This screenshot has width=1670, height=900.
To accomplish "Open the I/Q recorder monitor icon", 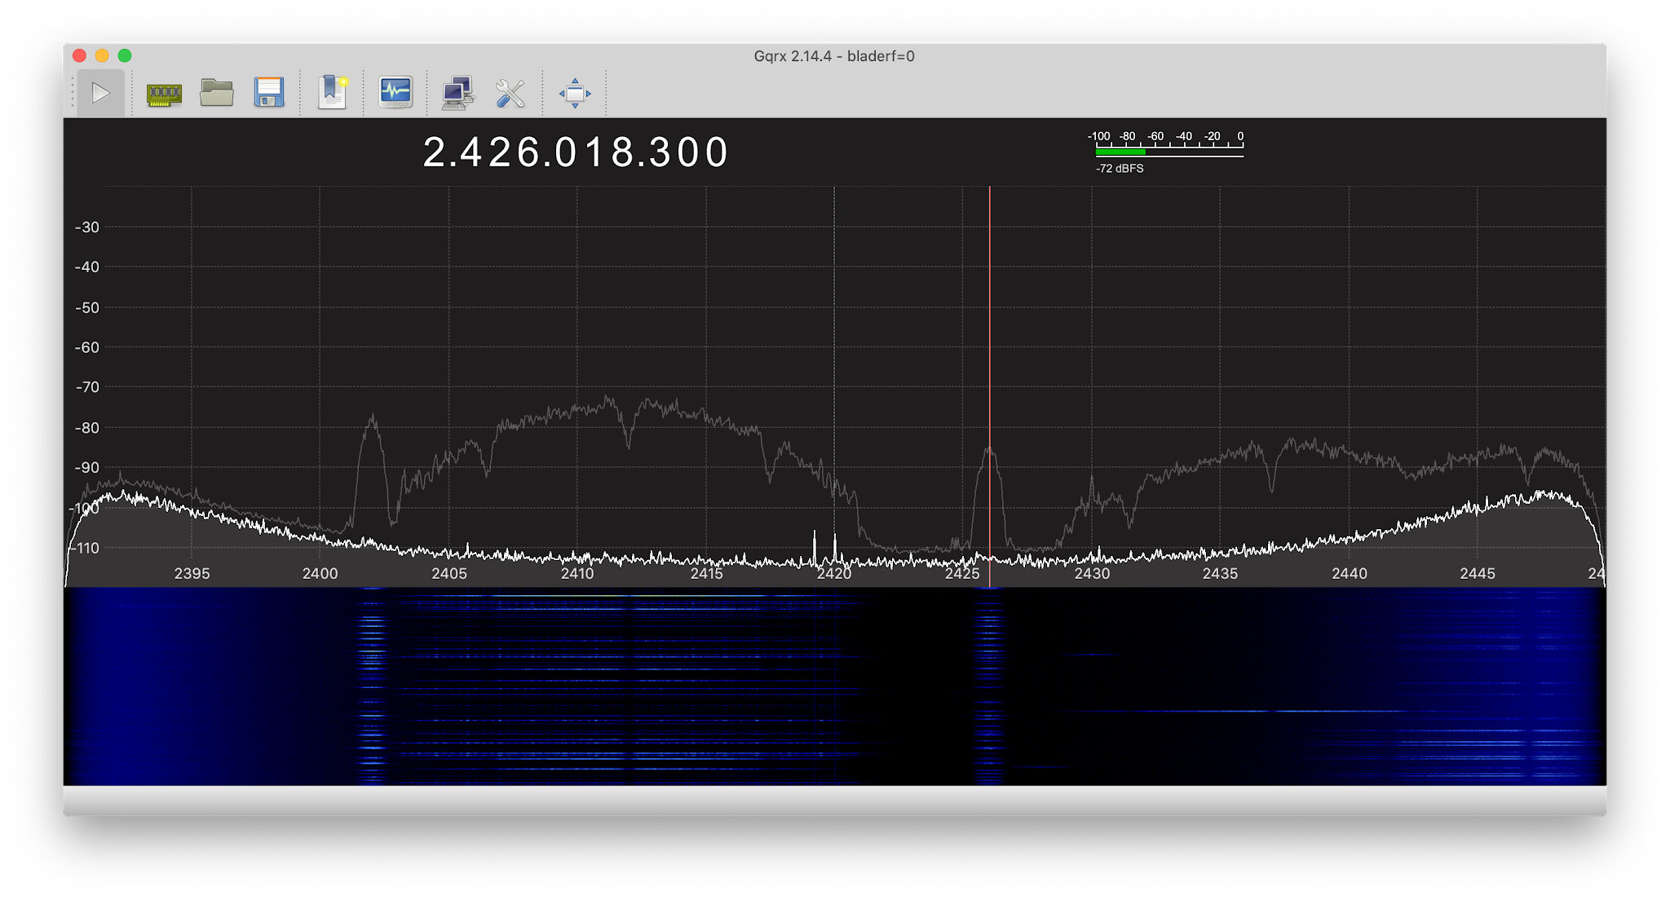I will click(x=395, y=93).
